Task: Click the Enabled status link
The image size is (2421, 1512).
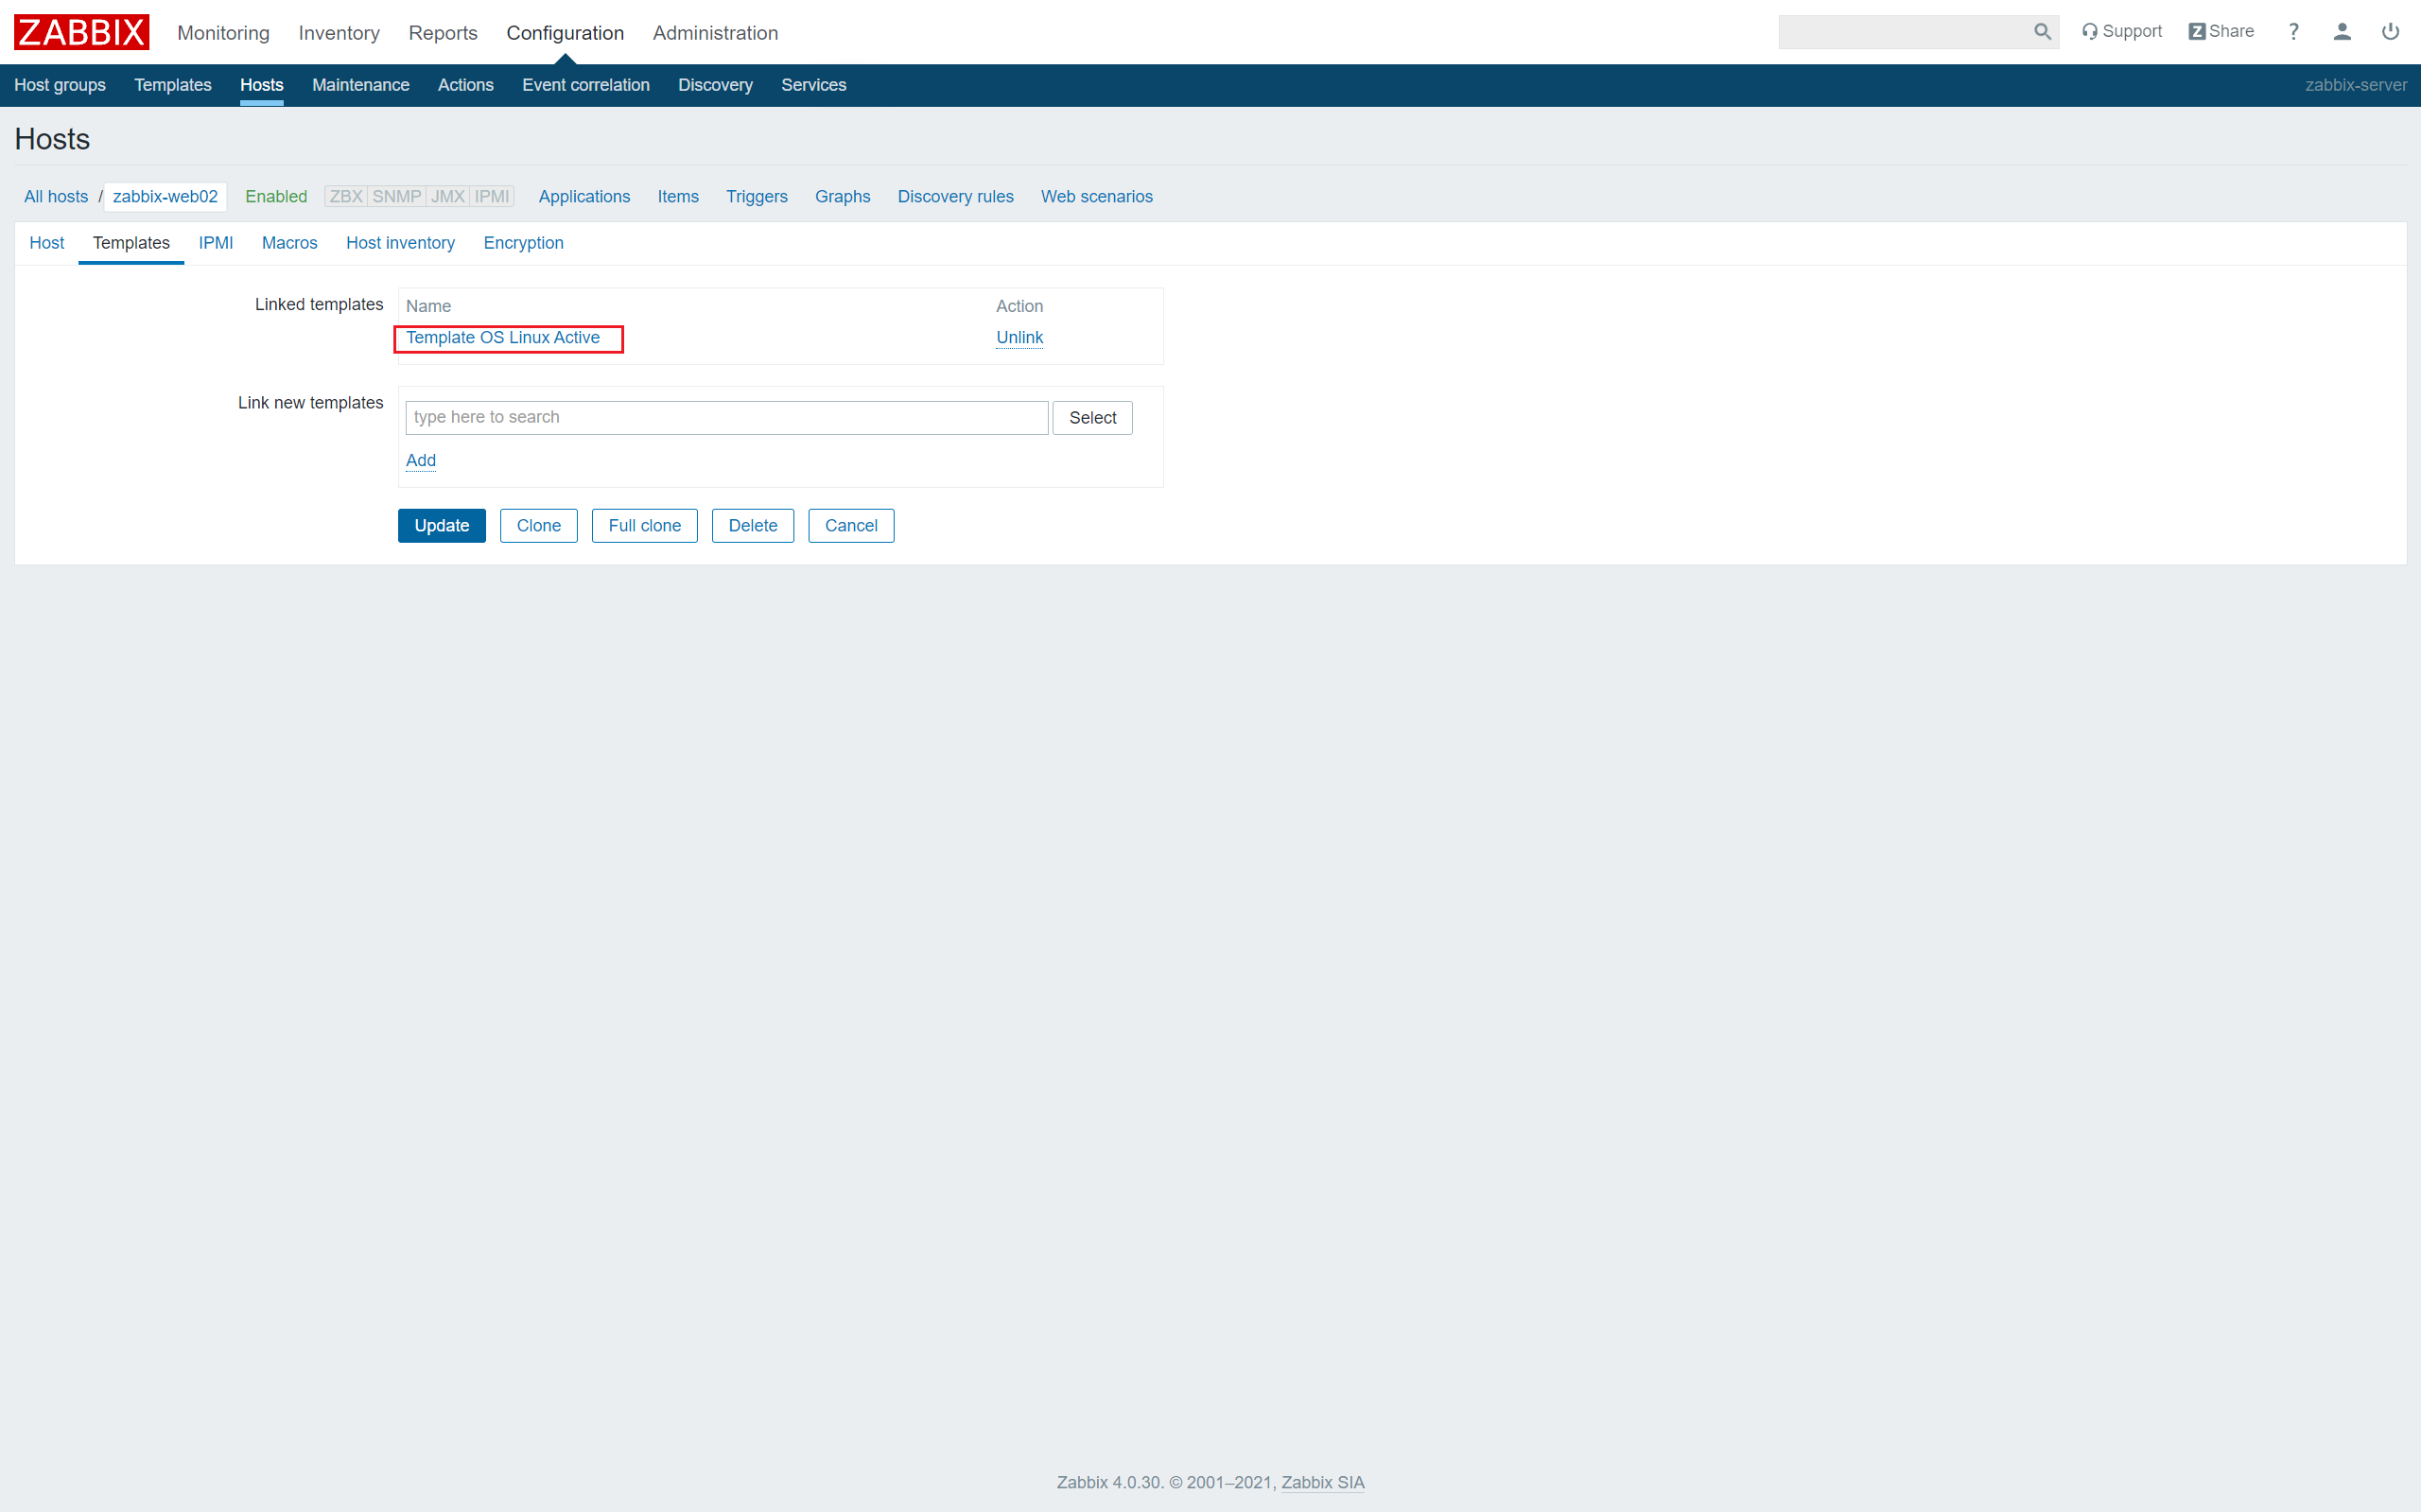Action: click(x=276, y=197)
